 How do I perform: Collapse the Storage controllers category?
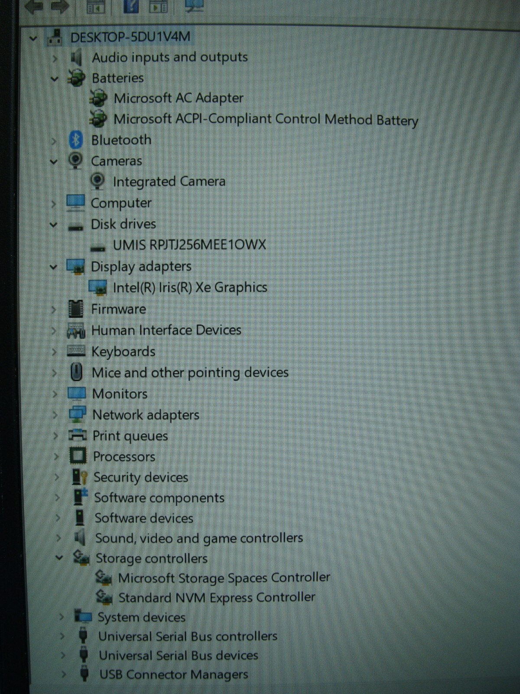59,558
